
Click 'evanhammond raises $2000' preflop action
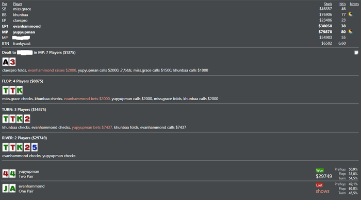click(52, 70)
